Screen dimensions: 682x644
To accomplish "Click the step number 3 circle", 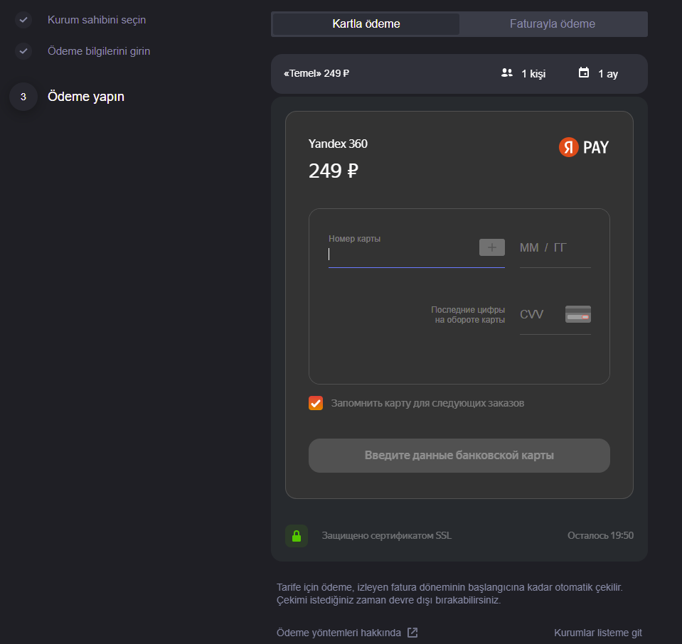I will tap(23, 97).
